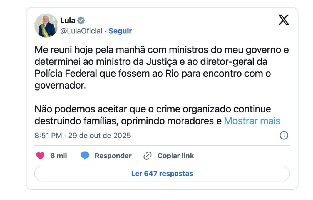Open the @LulaOficial handle link
Image resolution: width=313 pixels, height=200 pixels.
(x=81, y=31)
